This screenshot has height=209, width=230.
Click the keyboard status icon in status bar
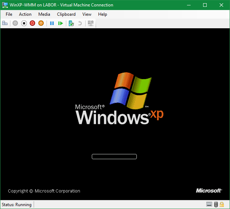click(209, 205)
